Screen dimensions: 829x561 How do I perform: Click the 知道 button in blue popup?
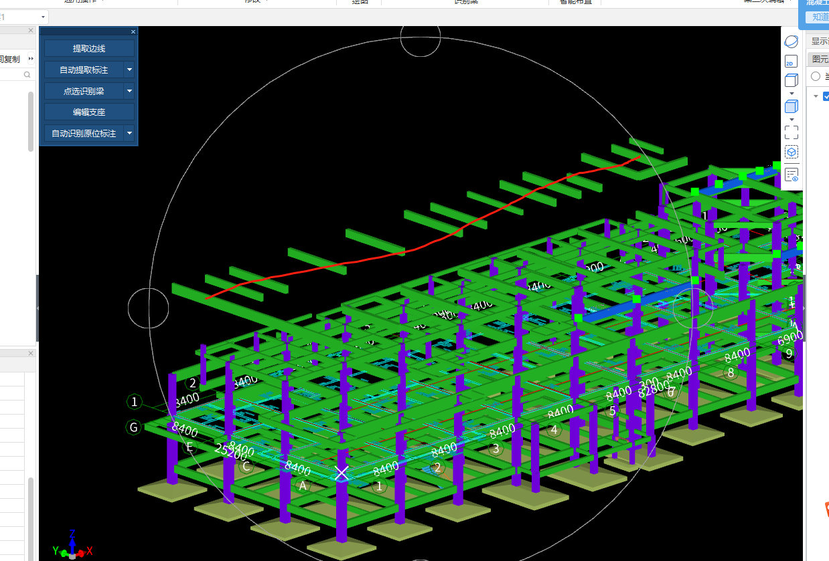(x=817, y=17)
